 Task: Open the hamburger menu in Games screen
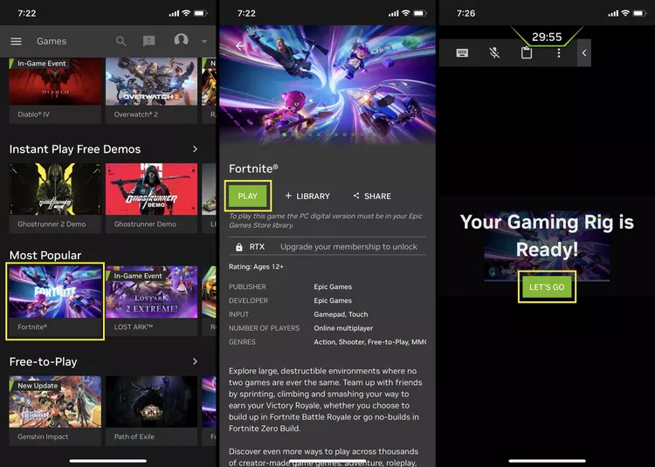coord(16,41)
